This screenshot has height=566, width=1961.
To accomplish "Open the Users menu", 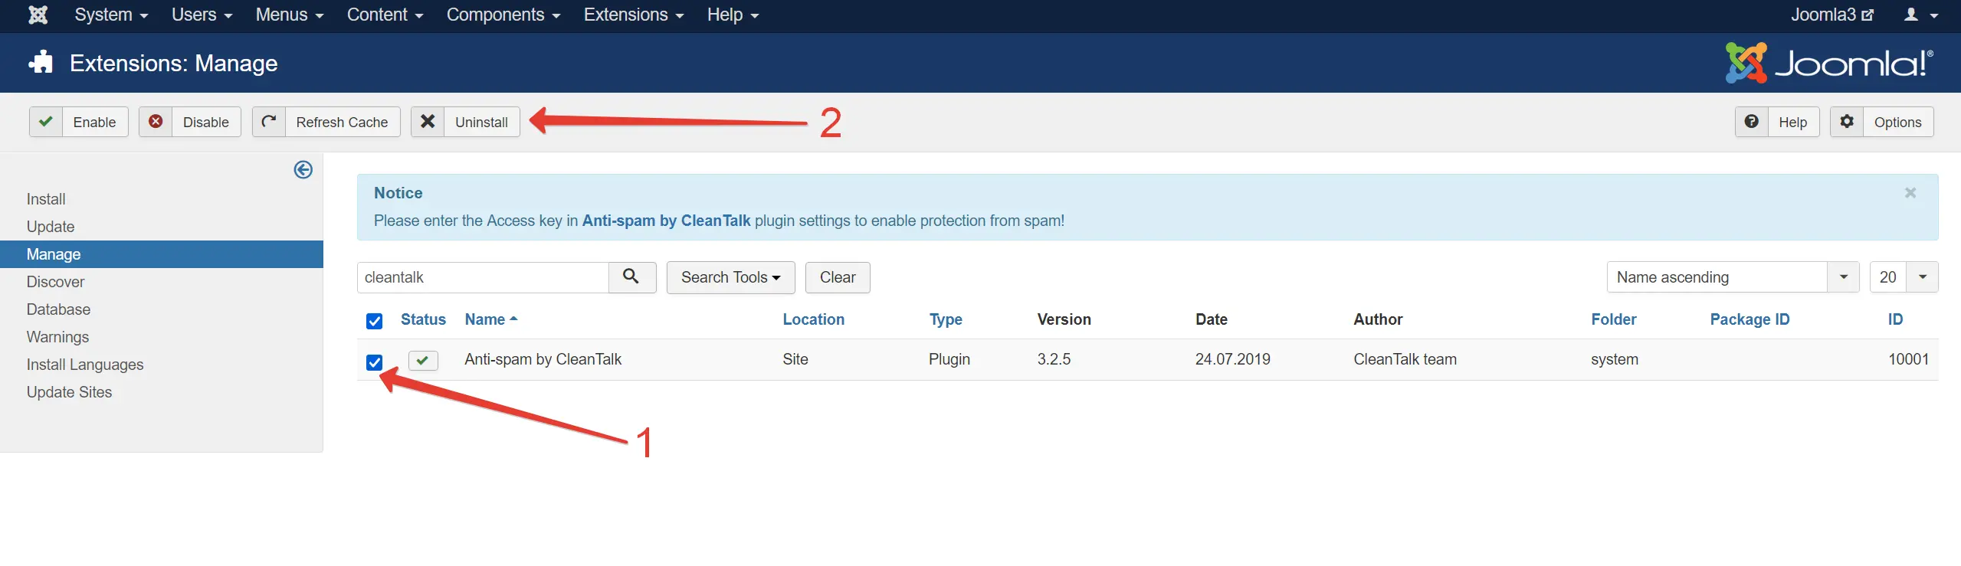I will (x=202, y=15).
